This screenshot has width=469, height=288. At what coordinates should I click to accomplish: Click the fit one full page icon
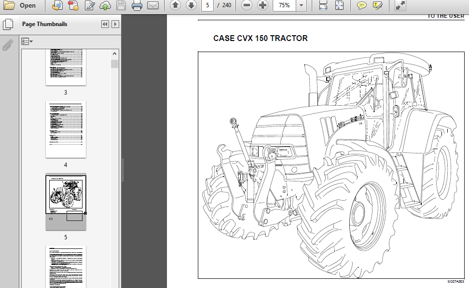[339, 5]
